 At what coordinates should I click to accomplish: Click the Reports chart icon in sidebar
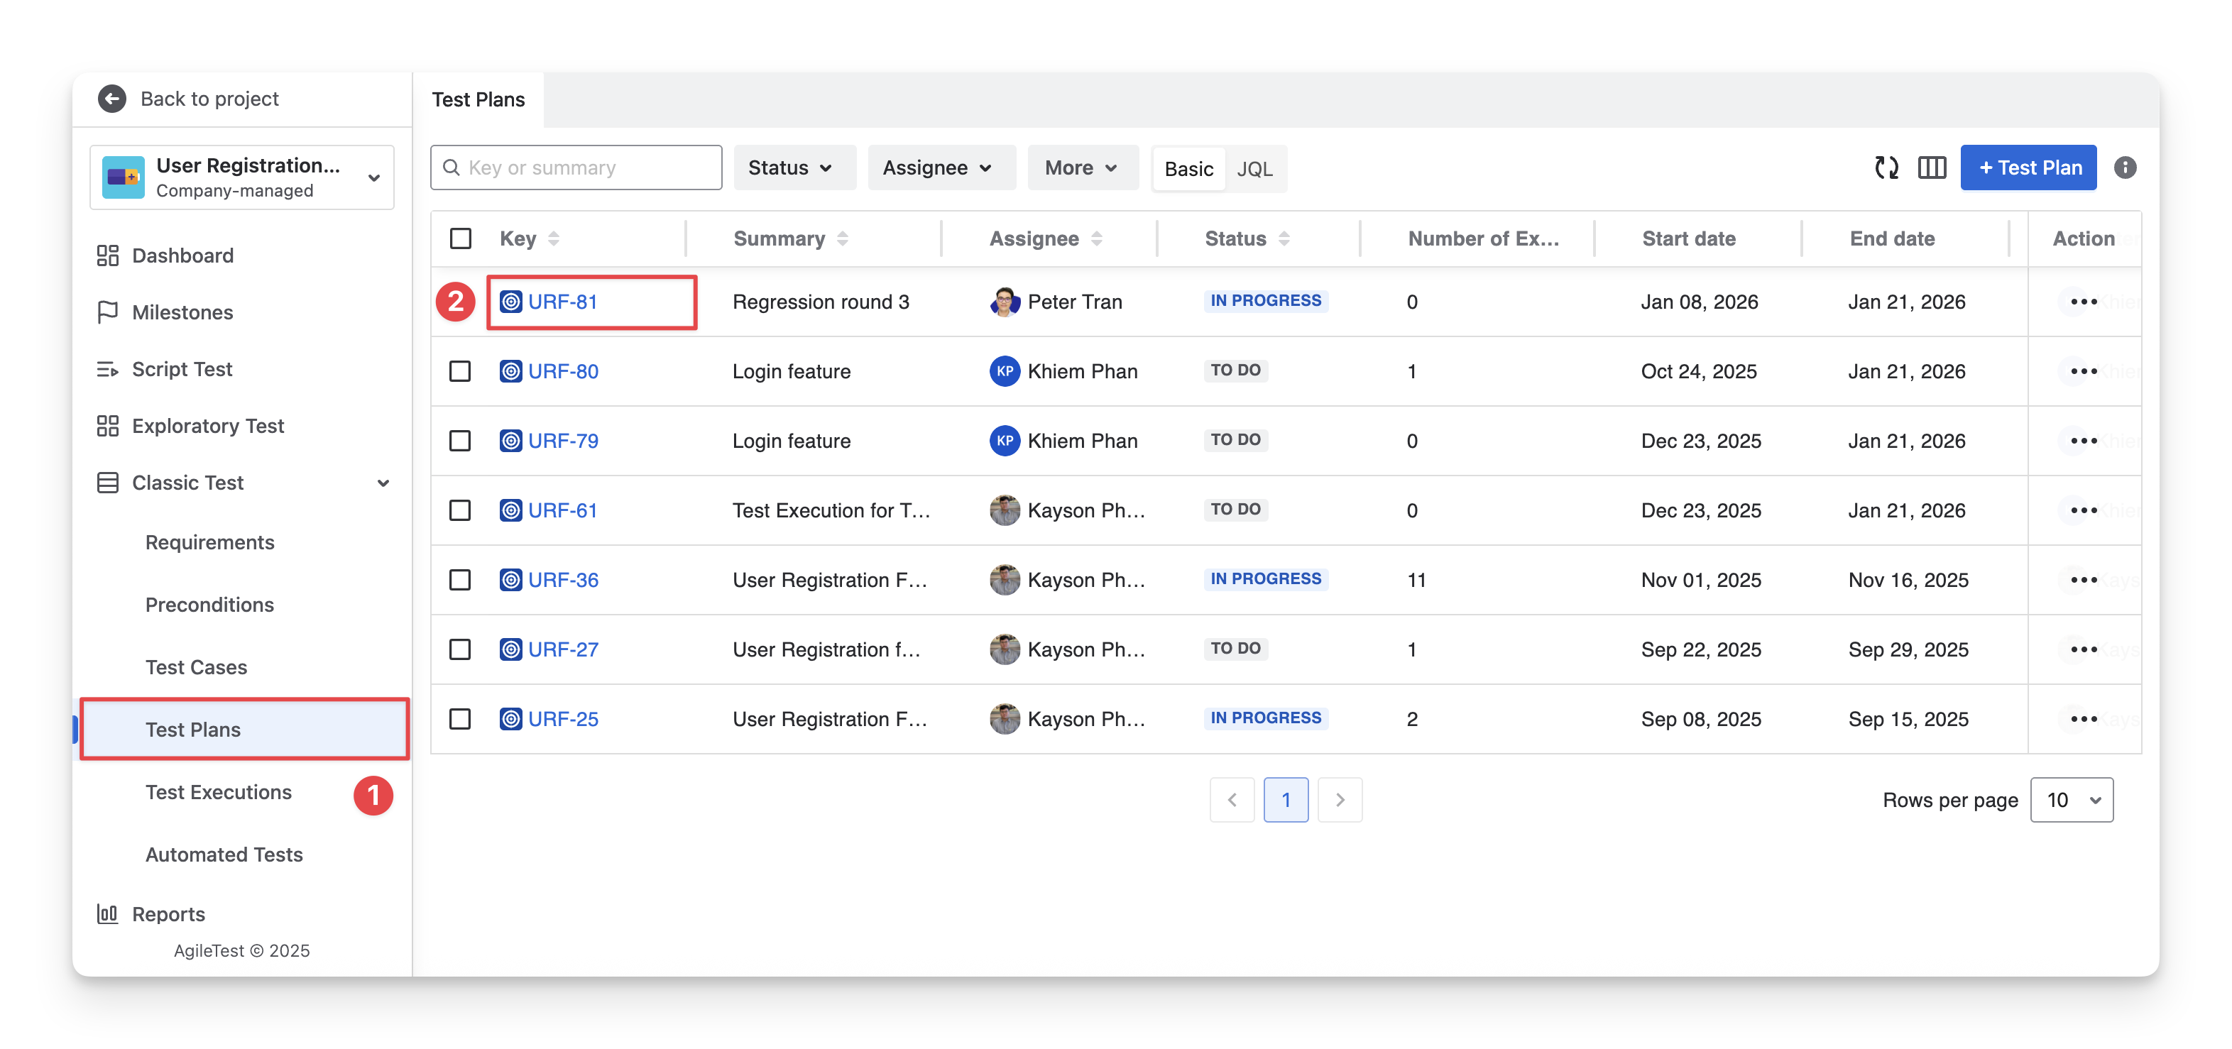(x=107, y=914)
